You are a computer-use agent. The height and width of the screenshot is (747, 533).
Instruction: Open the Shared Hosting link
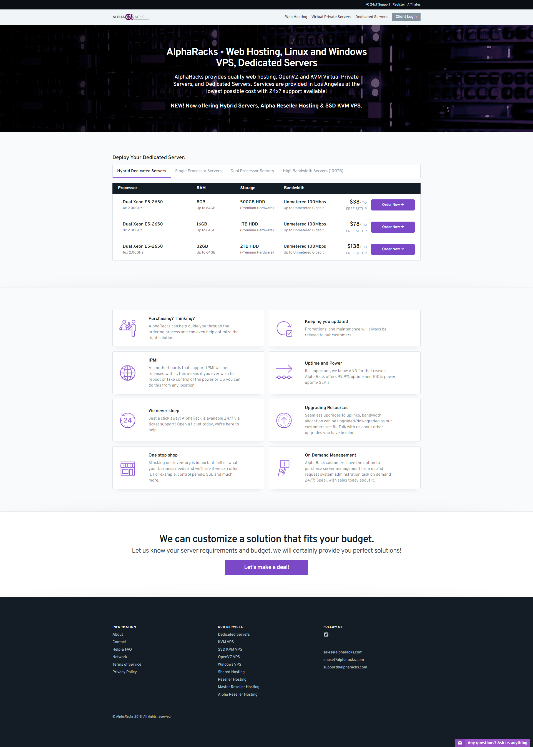pos(231,672)
